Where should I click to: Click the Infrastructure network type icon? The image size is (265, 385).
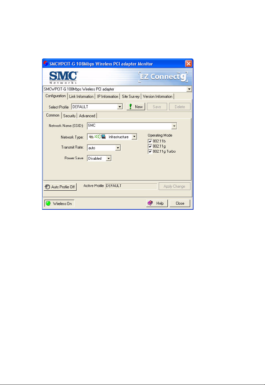tap(97, 137)
